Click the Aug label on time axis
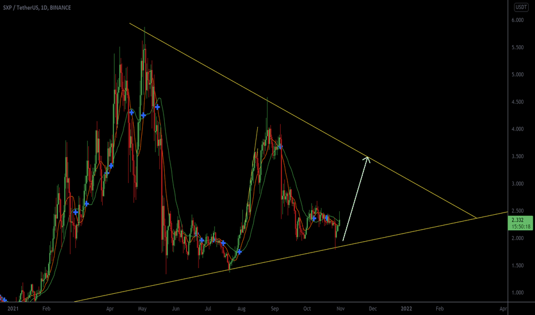Screen dimensions: 535x315 tap(241, 309)
